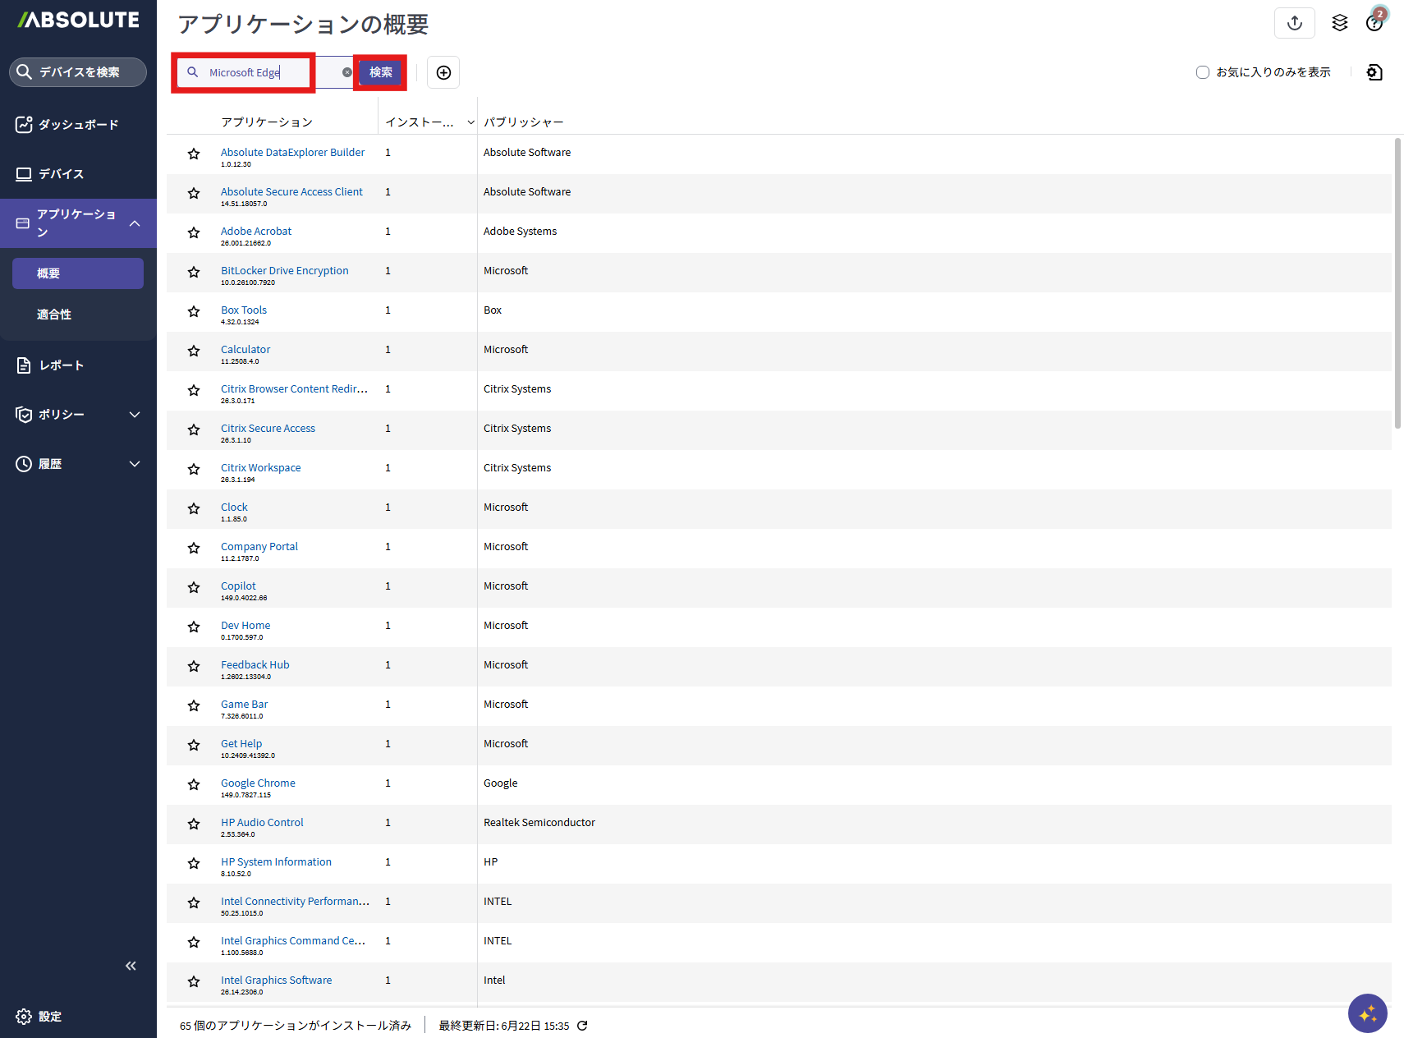The image size is (1404, 1038).
Task: Open the Google Chrome application link
Action: [x=258, y=783]
